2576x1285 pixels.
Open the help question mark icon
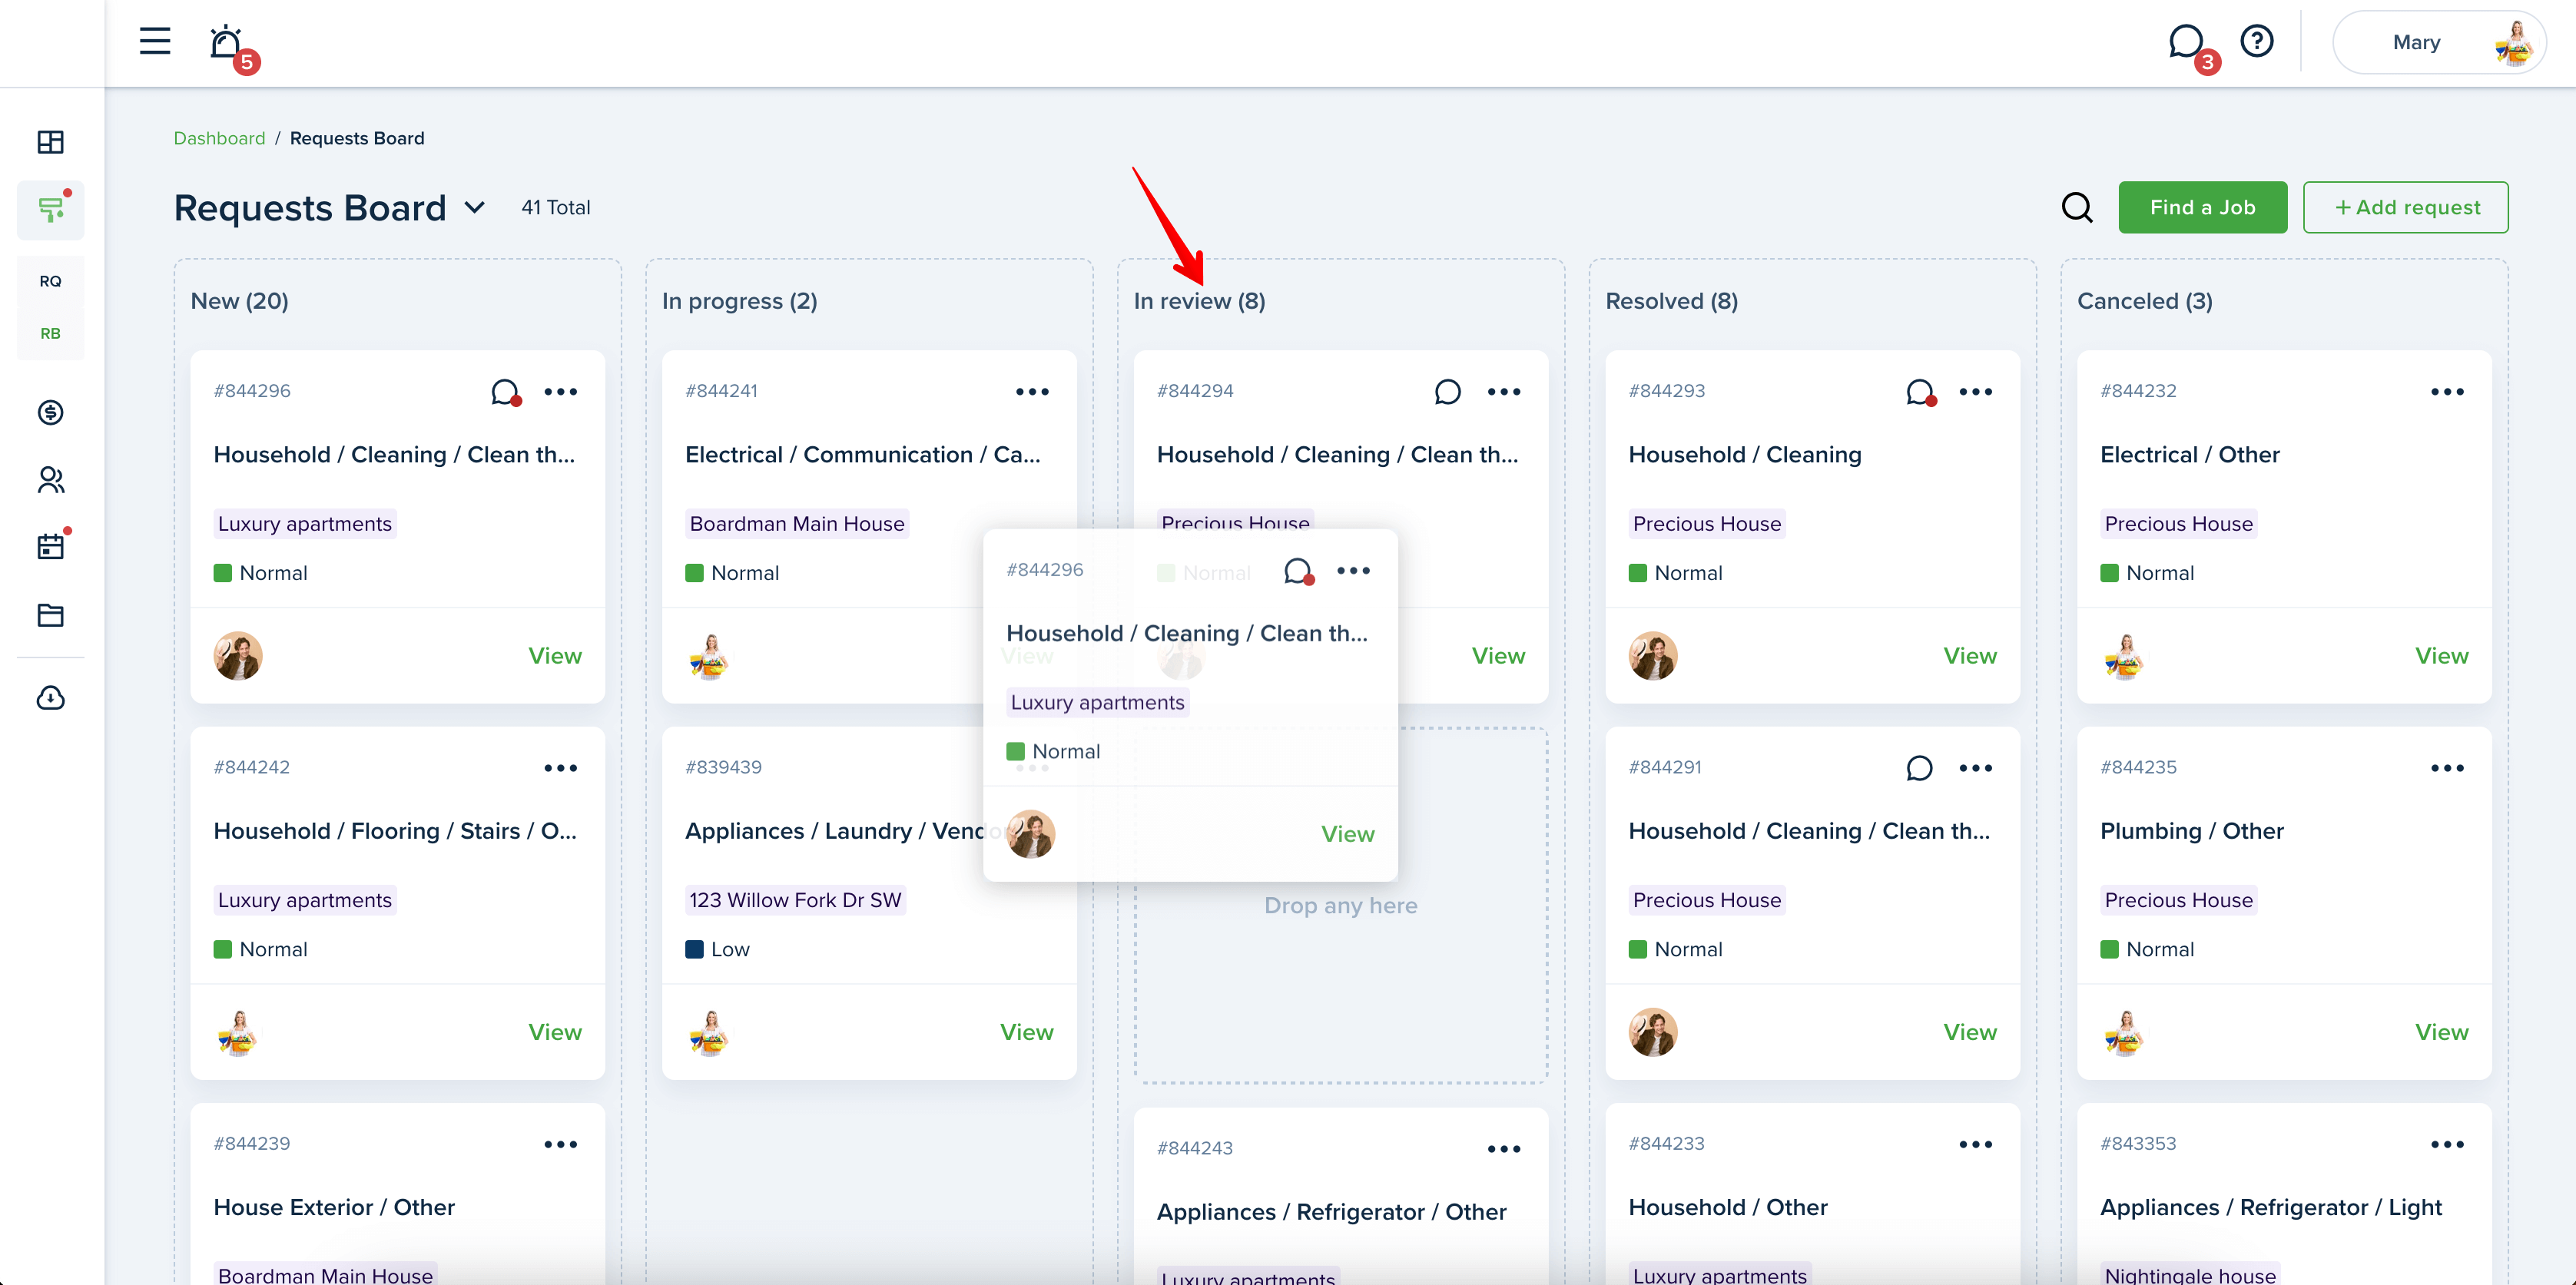coord(2256,41)
